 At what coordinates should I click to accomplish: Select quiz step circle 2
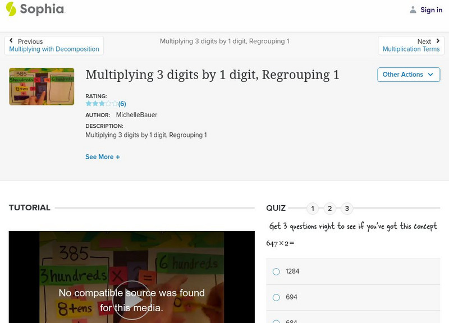[x=330, y=207]
